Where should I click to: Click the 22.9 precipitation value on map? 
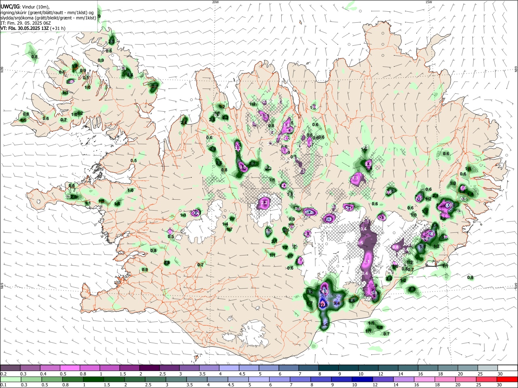pyautogui.click(x=323, y=305)
